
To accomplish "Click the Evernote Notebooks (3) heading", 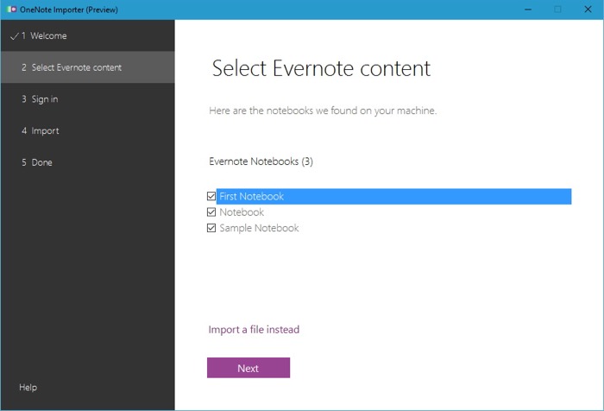I will click(x=261, y=161).
